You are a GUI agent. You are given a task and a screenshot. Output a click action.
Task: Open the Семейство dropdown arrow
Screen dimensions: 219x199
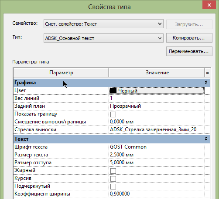click(160, 24)
